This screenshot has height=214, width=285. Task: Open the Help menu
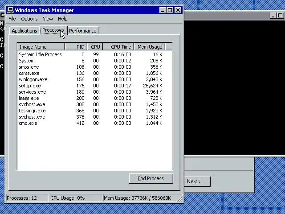63,19
